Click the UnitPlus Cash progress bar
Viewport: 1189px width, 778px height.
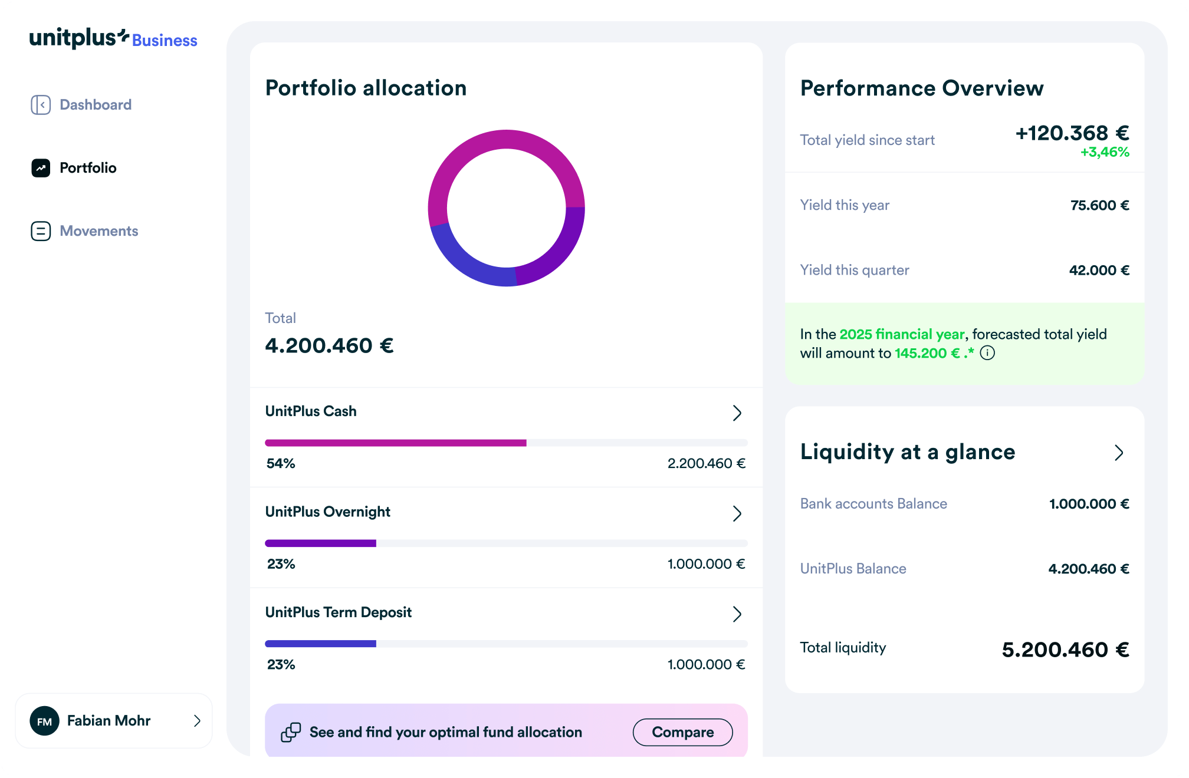(506, 443)
